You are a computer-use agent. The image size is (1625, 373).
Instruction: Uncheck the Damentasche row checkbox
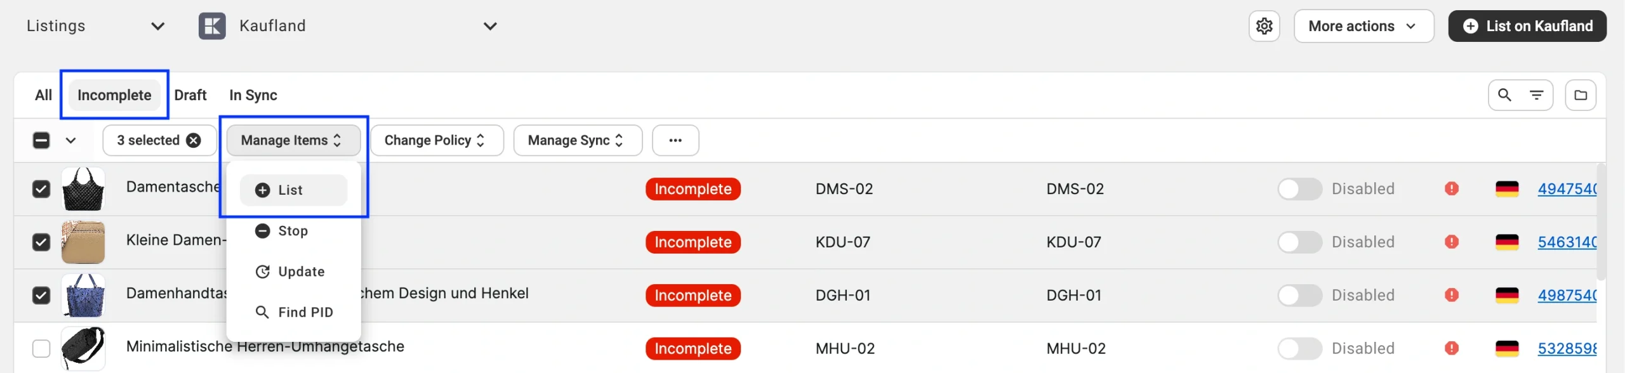41,189
